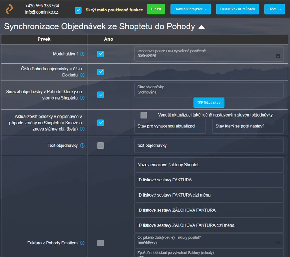This screenshot has width=290, height=257.
Task: Enable the Text objednávky checkbox
Action: tap(101, 145)
